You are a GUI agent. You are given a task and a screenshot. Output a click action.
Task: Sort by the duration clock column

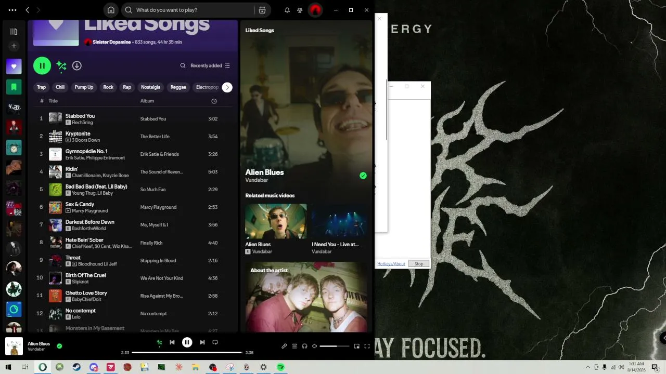pyautogui.click(x=214, y=101)
